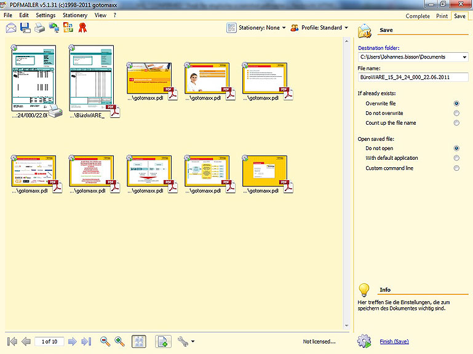The height and width of the screenshot is (354, 473).
Task: Click the email envelope toolbar icon
Action: point(11,28)
